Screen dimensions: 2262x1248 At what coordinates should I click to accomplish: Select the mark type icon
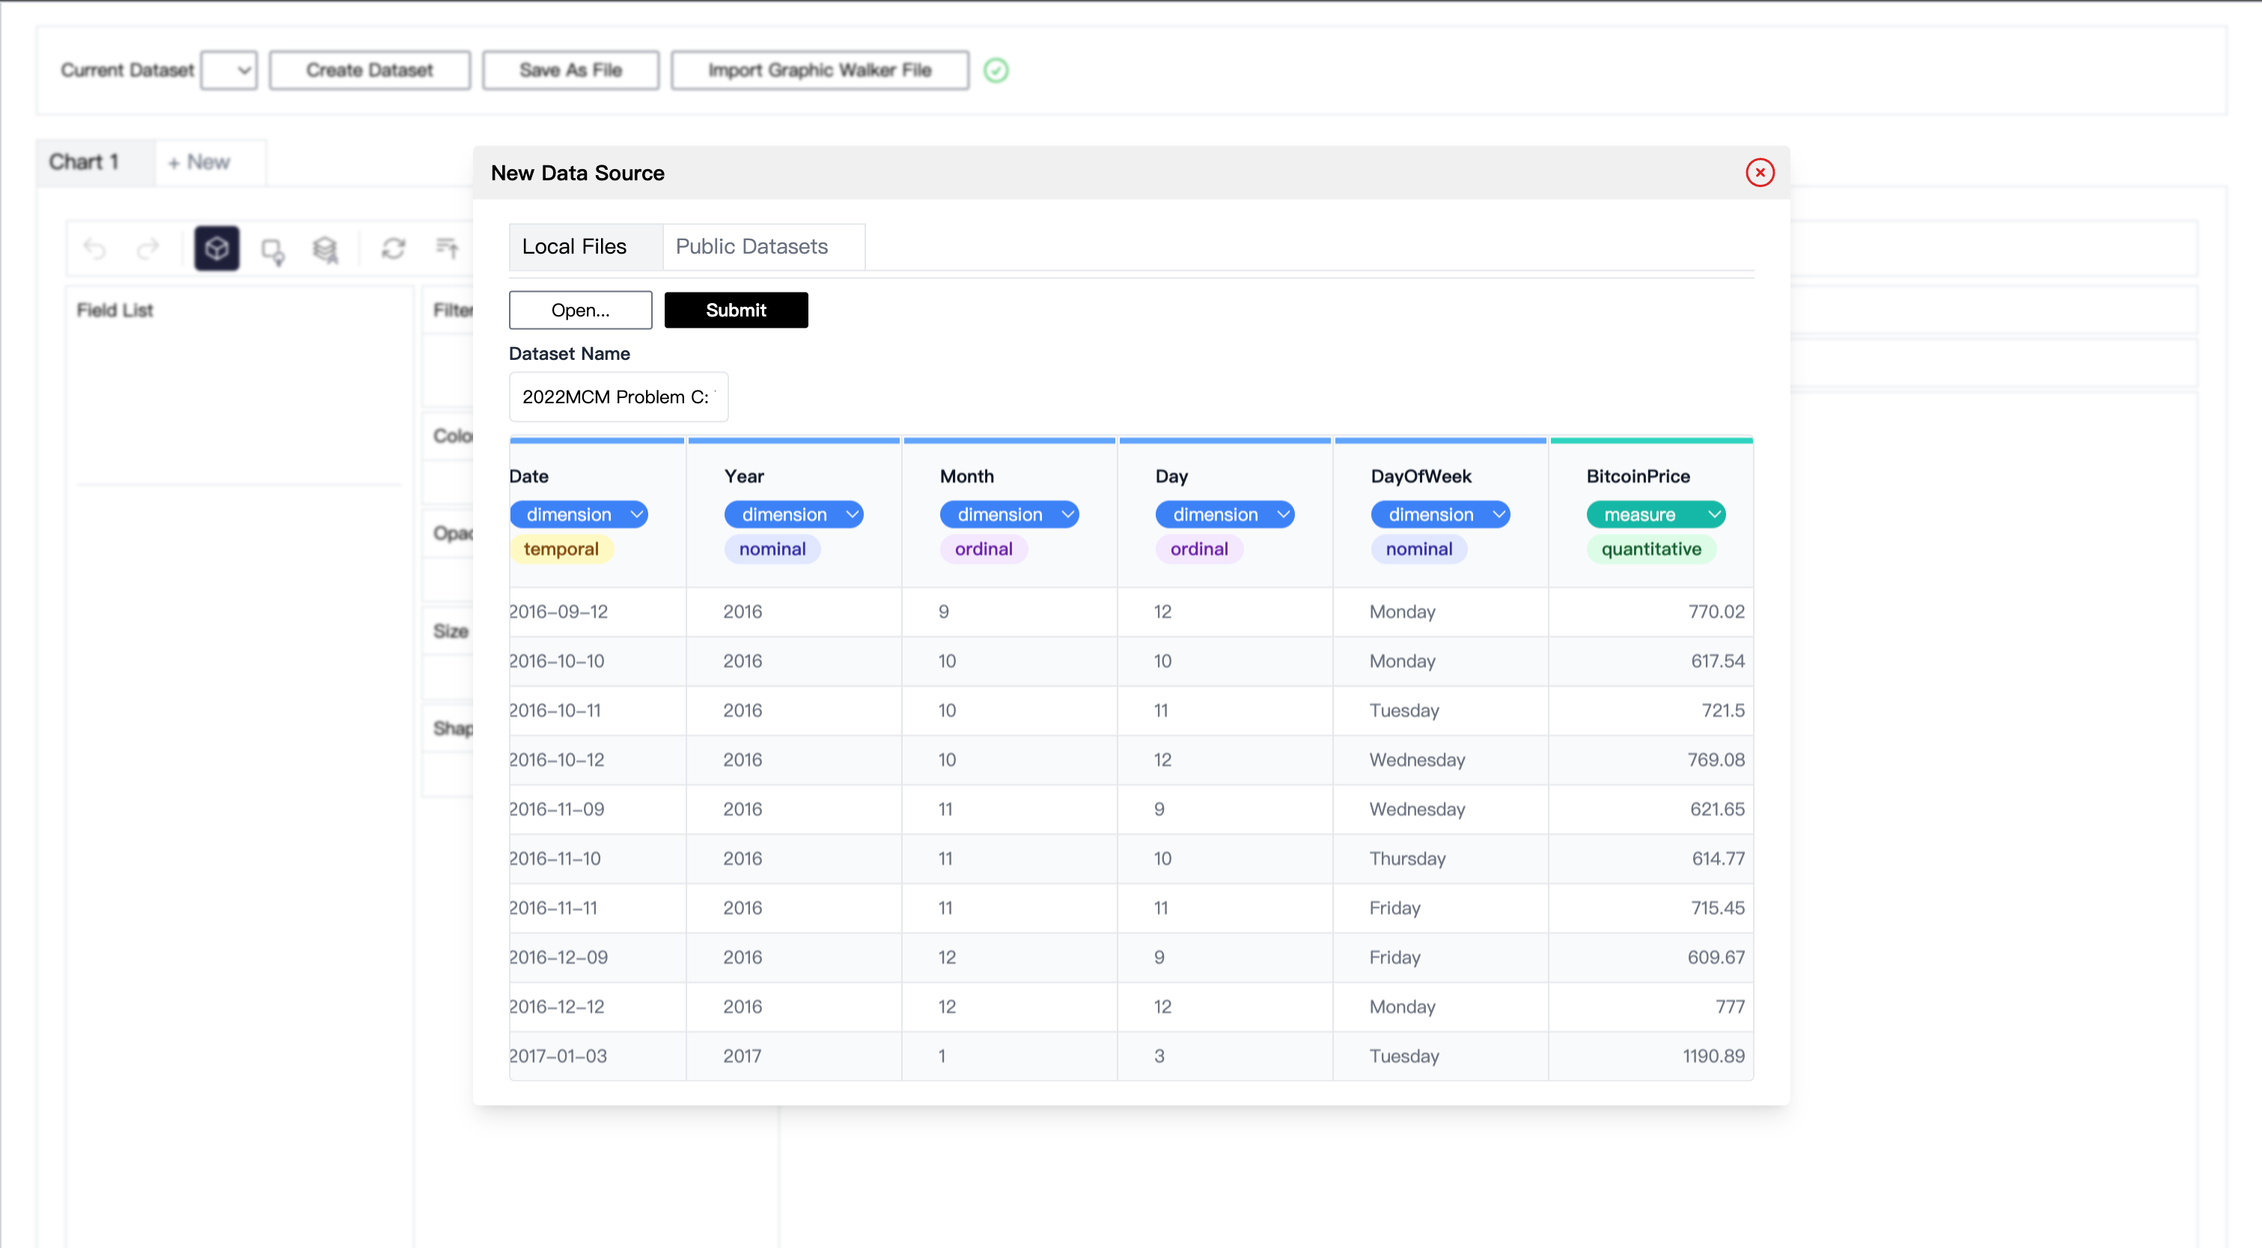[x=272, y=251]
